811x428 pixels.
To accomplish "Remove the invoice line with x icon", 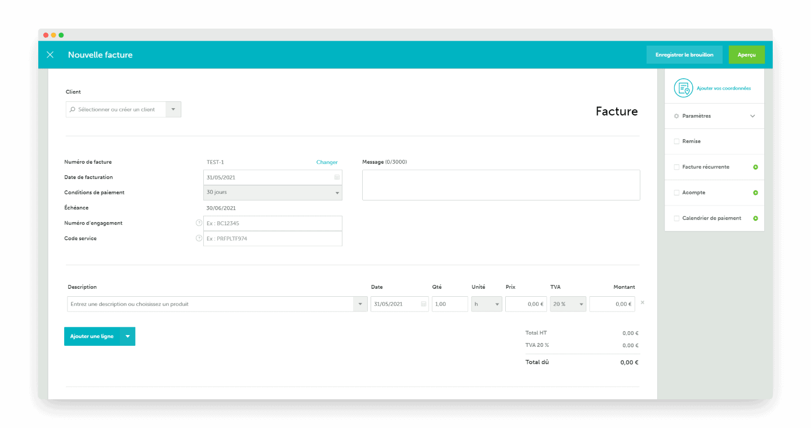I will tap(643, 302).
